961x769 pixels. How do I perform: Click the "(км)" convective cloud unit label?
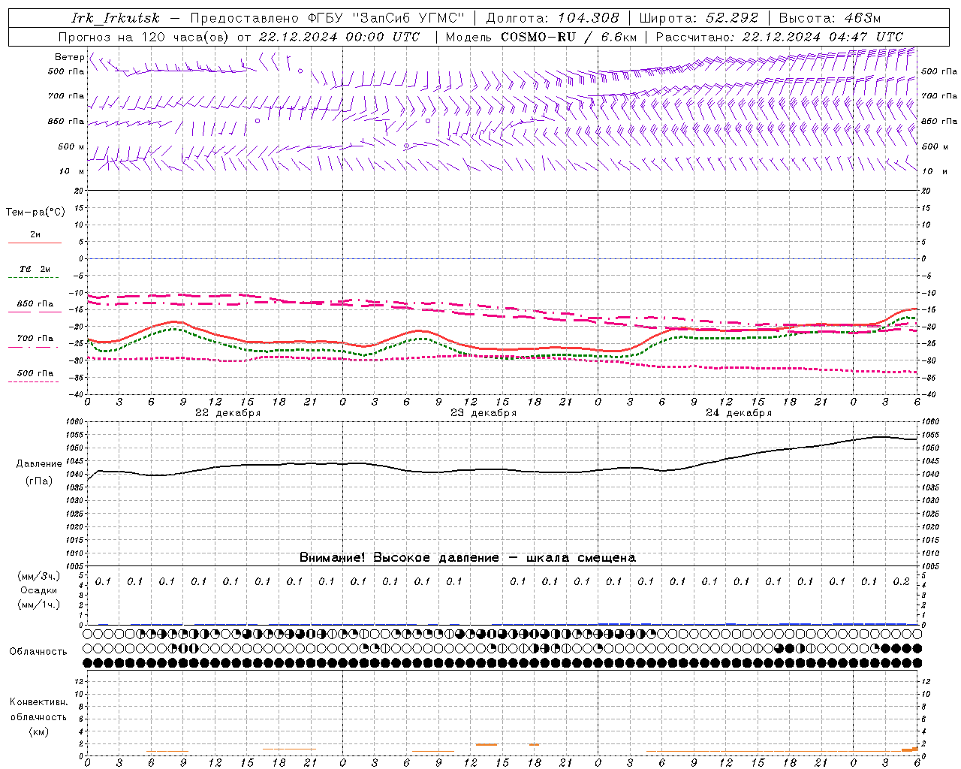coord(39,731)
